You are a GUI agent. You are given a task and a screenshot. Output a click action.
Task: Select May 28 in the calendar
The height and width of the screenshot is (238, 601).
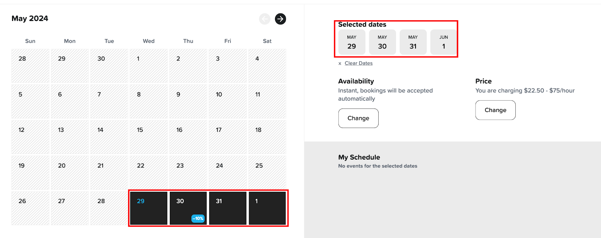click(109, 208)
